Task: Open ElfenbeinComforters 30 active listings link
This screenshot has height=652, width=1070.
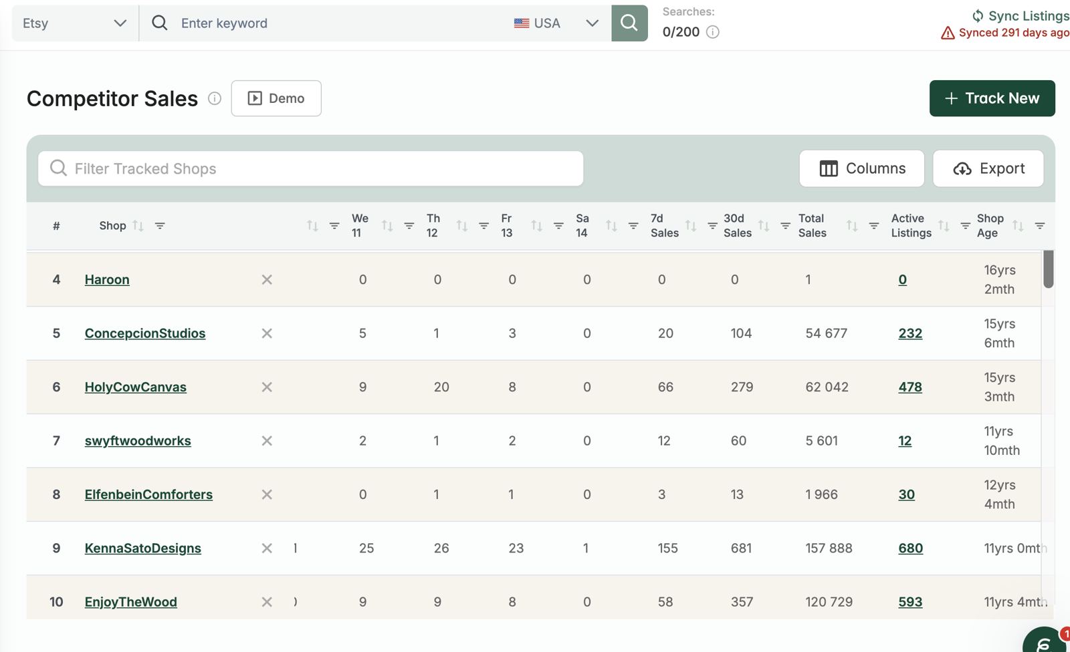Action: [x=907, y=494]
